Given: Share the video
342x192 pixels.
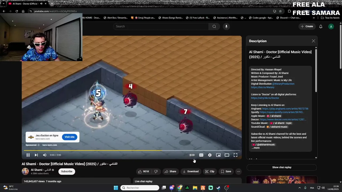Looking at the screenshot, I should [170, 171].
